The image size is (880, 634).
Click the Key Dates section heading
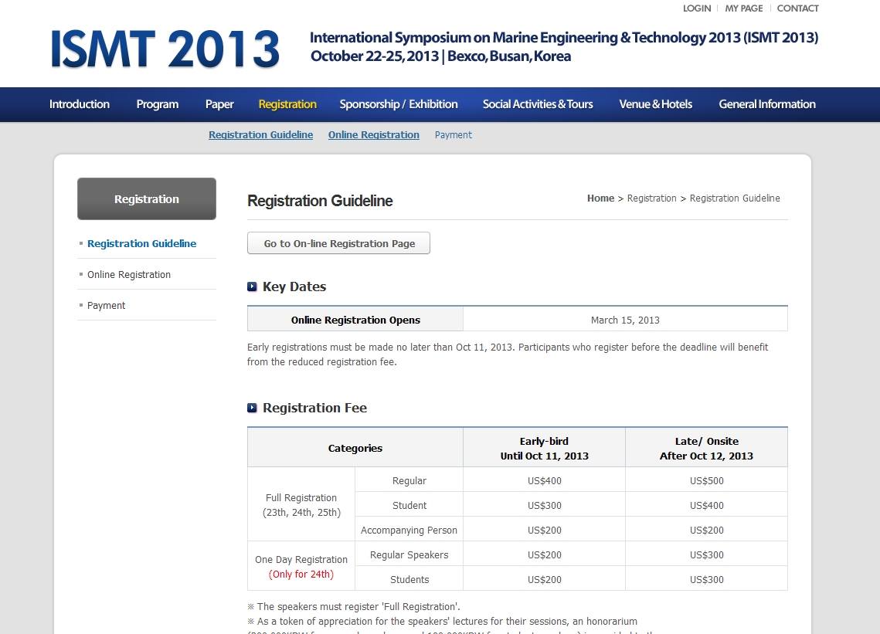pyautogui.click(x=294, y=286)
